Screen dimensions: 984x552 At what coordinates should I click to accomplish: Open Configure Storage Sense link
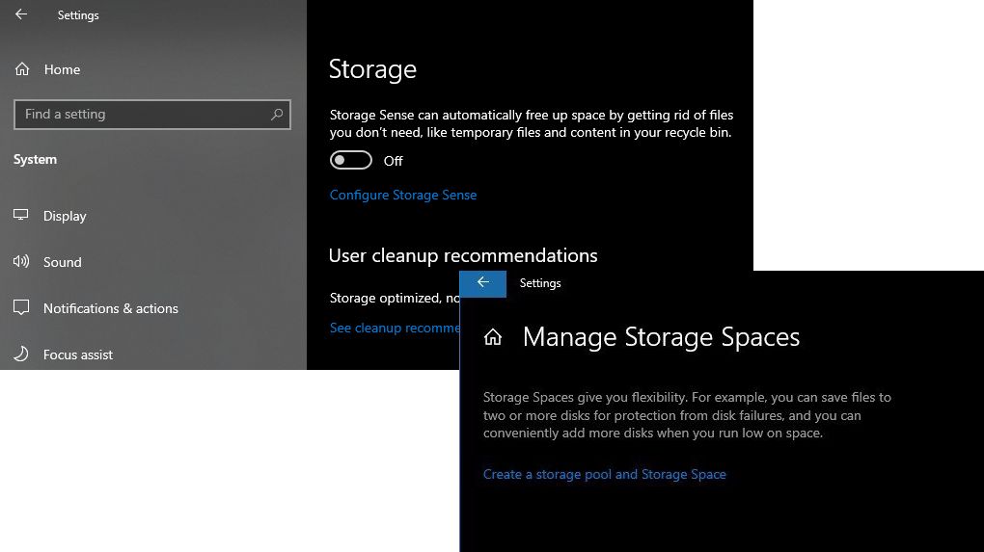click(x=403, y=195)
